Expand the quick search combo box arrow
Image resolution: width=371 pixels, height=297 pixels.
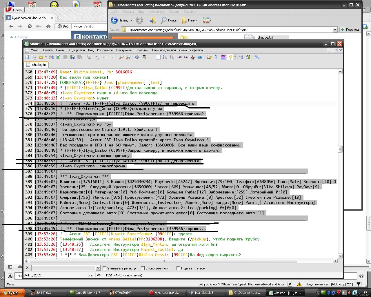98,268
